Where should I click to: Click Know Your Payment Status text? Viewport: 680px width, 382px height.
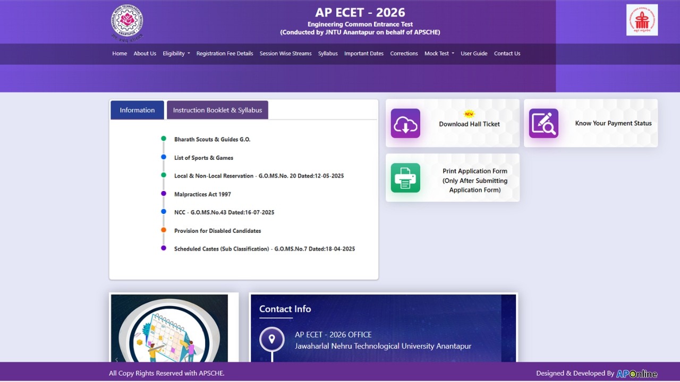tap(613, 123)
